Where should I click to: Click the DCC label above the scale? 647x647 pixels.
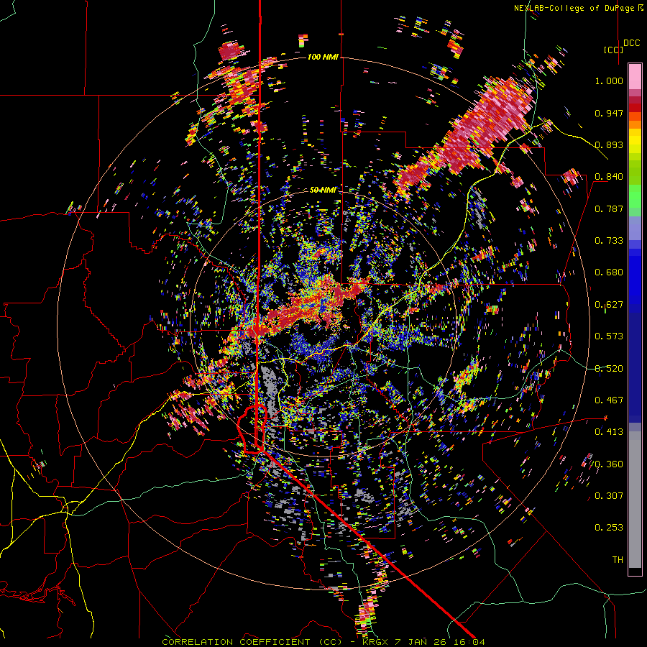(631, 43)
